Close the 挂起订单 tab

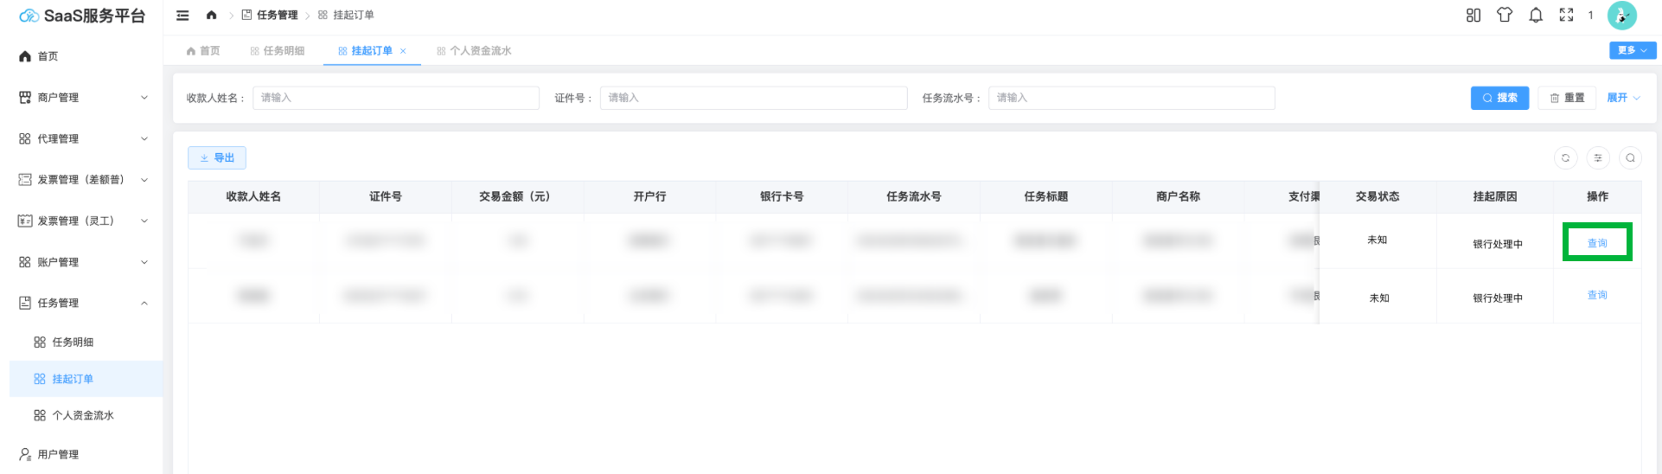pyautogui.click(x=403, y=51)
